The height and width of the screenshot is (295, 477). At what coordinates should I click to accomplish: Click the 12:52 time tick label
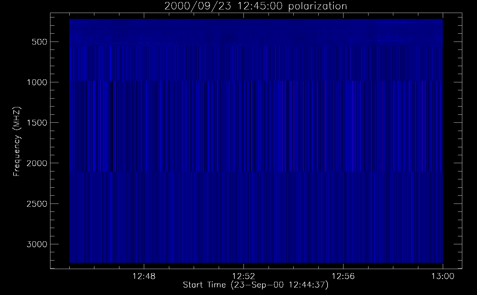pyautogui.click(x=244, y=277)
